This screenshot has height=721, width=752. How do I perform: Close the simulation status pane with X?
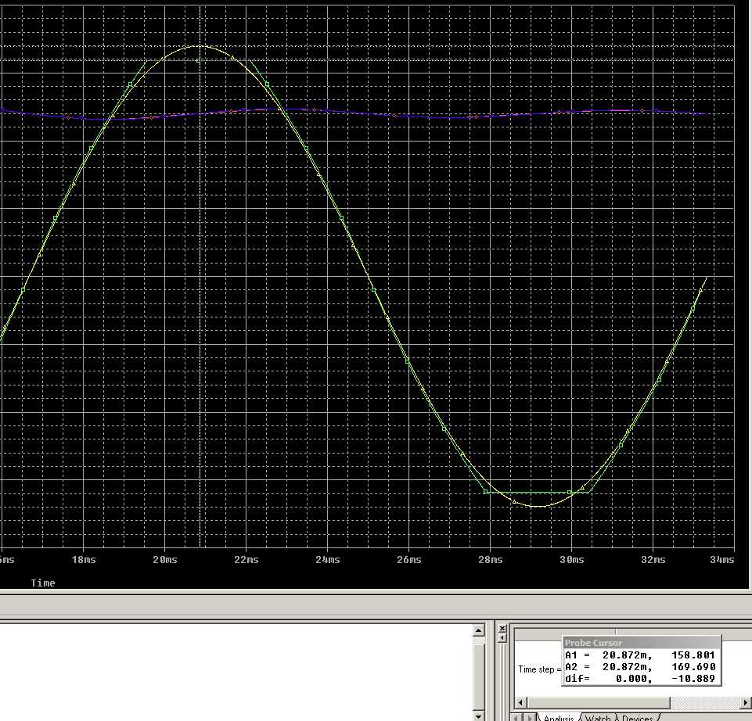click(502, 629)
